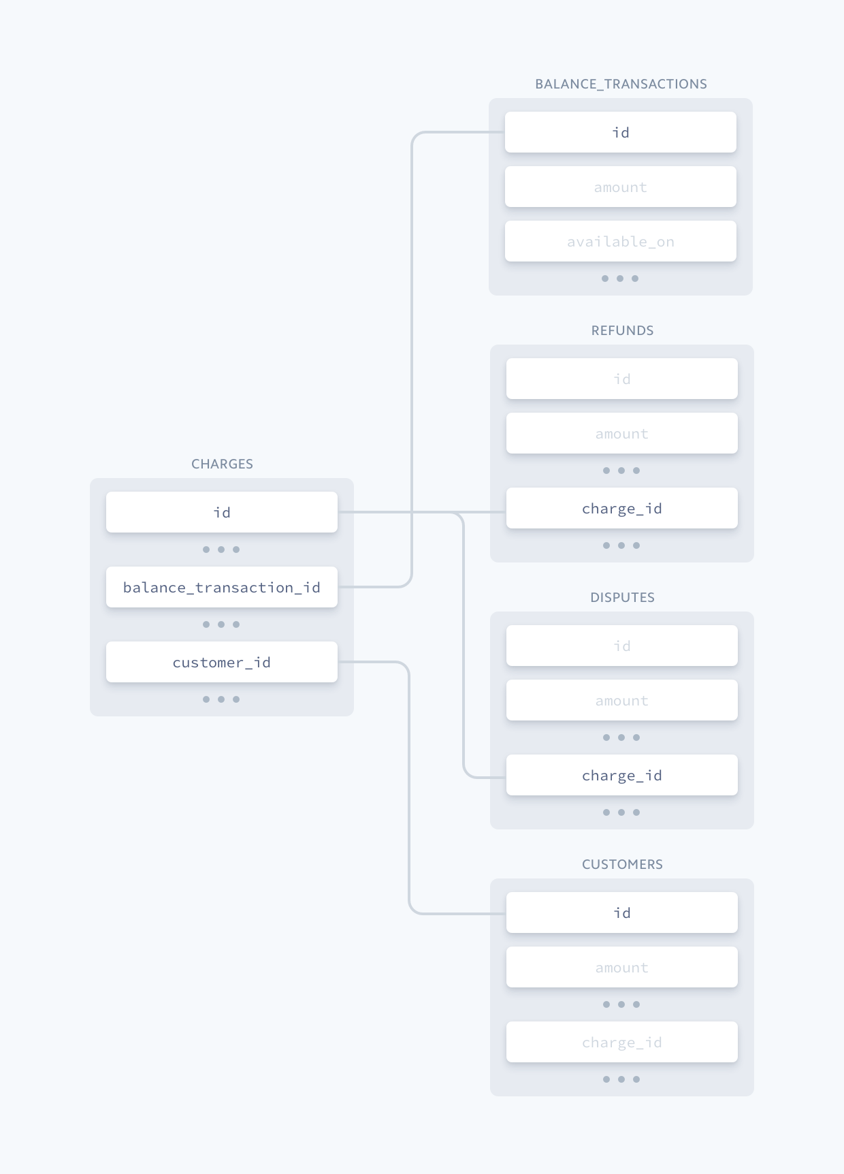
Task: Select the id field in BALANCE_TRANSACTIONS
Action: coord(621,132)
